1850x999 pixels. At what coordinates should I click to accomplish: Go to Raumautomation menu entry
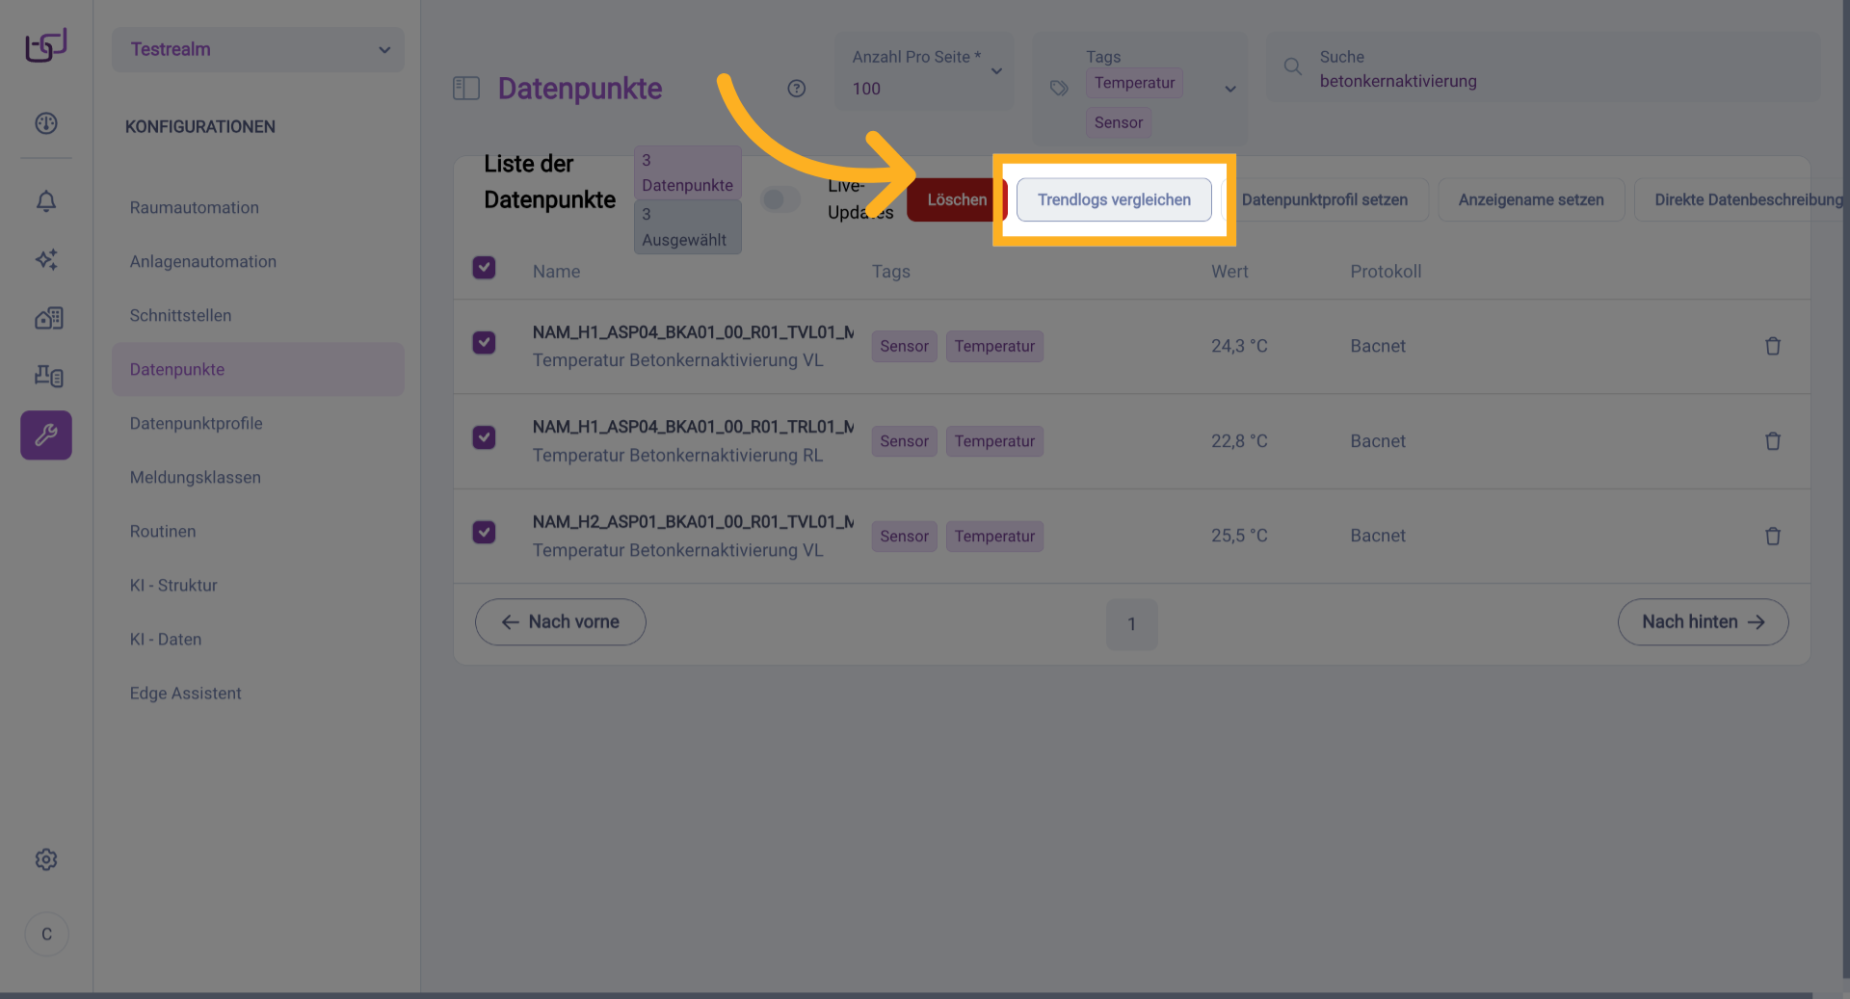coord(195,208)
